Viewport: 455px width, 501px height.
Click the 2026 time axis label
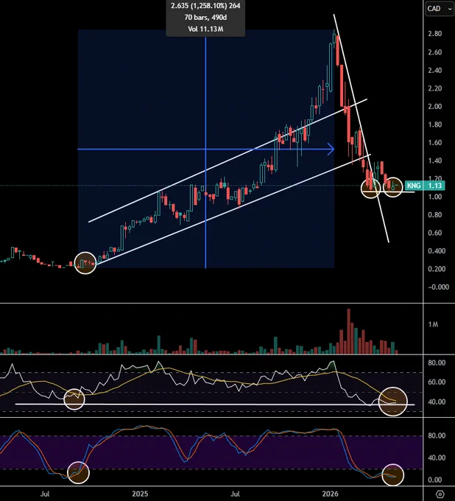[x=330, y=494]
